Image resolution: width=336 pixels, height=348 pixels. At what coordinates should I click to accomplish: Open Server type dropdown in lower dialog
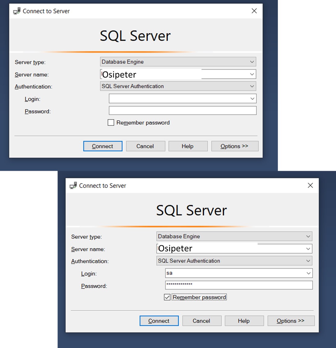tap(308, 236)
